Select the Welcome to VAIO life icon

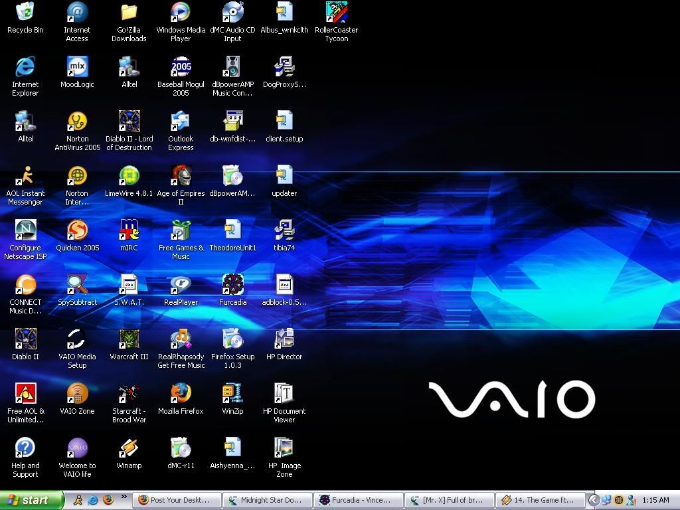77,448
